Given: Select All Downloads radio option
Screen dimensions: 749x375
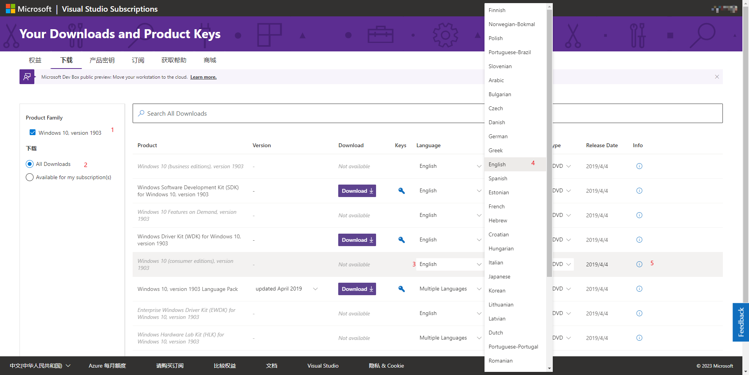Looking at the screenshot, I should tap(30, 164).
